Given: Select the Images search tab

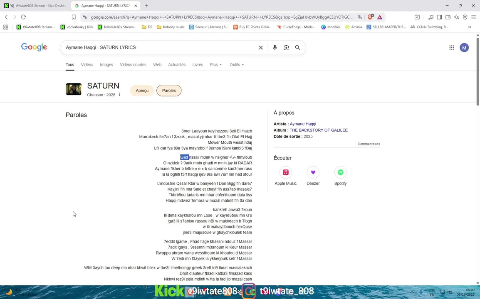Looking at the screenshot, I should (106, 64).
